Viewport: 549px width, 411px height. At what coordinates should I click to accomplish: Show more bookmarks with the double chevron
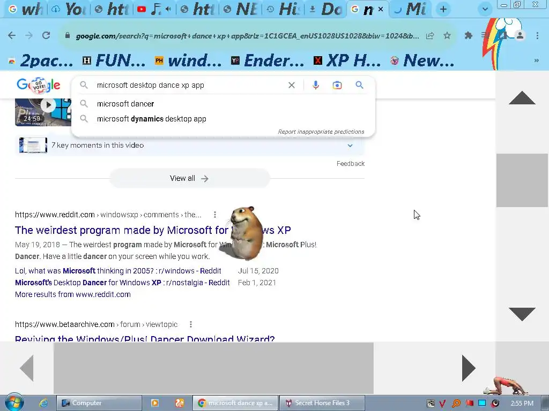click(x=536, y=60)
